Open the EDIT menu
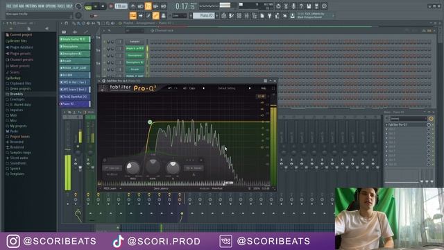 click(x=15, y=6)
